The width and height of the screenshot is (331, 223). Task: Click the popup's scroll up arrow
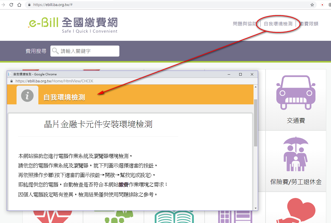click(256, 87)
